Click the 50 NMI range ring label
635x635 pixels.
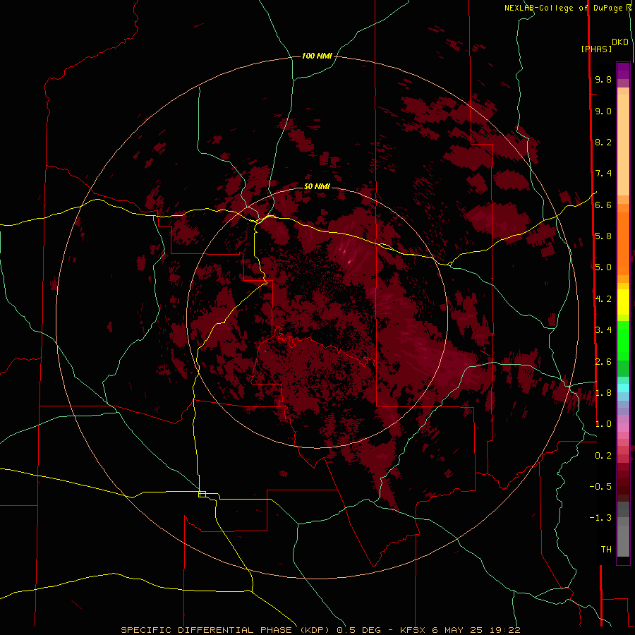[317, 187]
